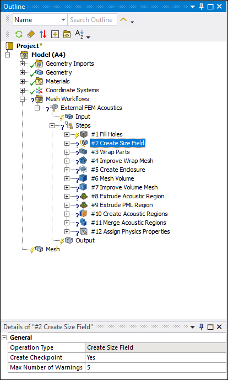
Task: Open the Outline panel options dropdown arrow
Action: pyautogui.click(x=192, y=7)
